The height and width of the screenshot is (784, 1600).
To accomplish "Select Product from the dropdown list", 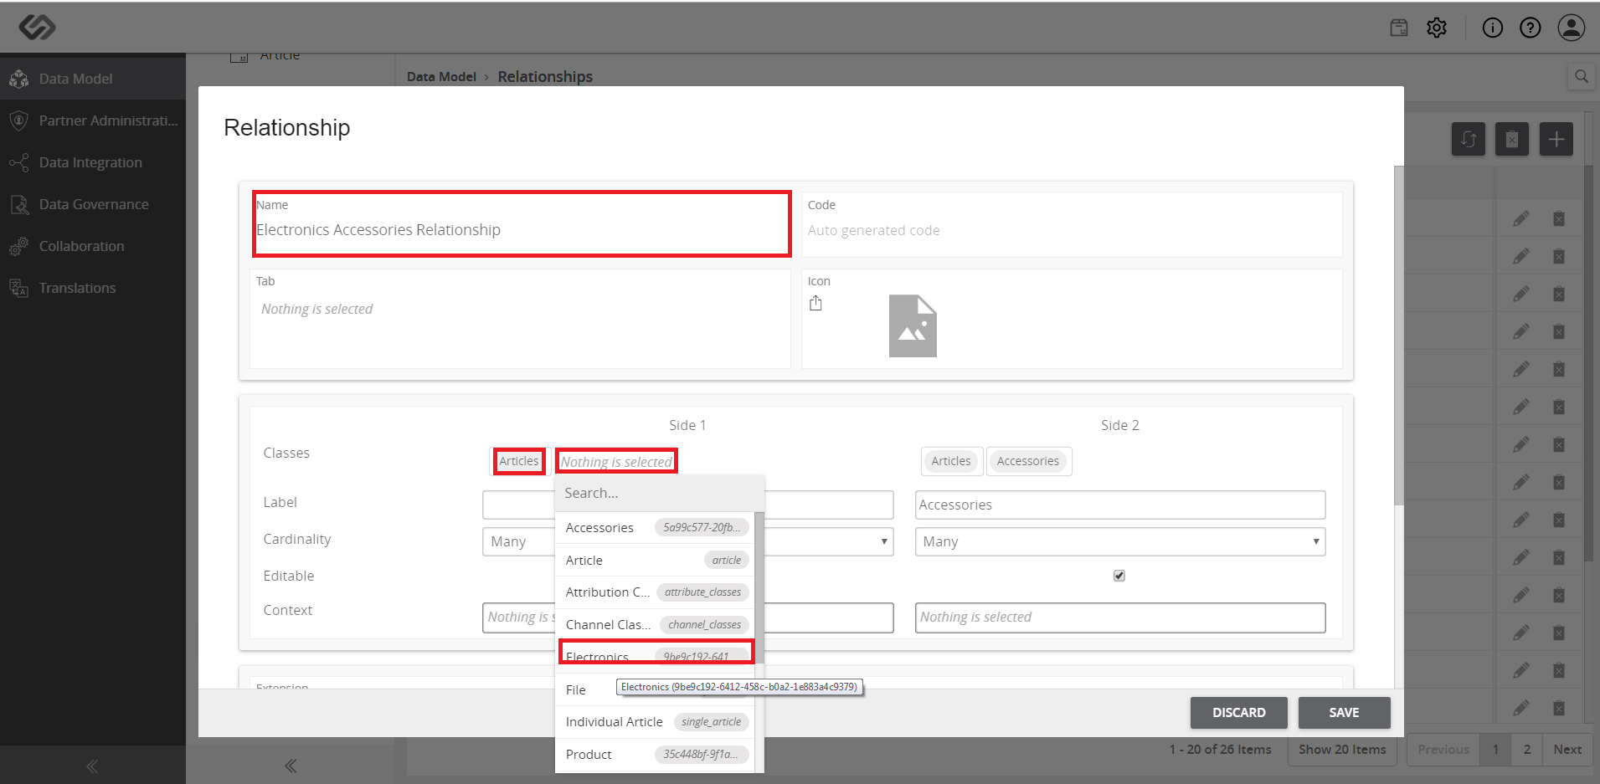I will click(655, 755).
